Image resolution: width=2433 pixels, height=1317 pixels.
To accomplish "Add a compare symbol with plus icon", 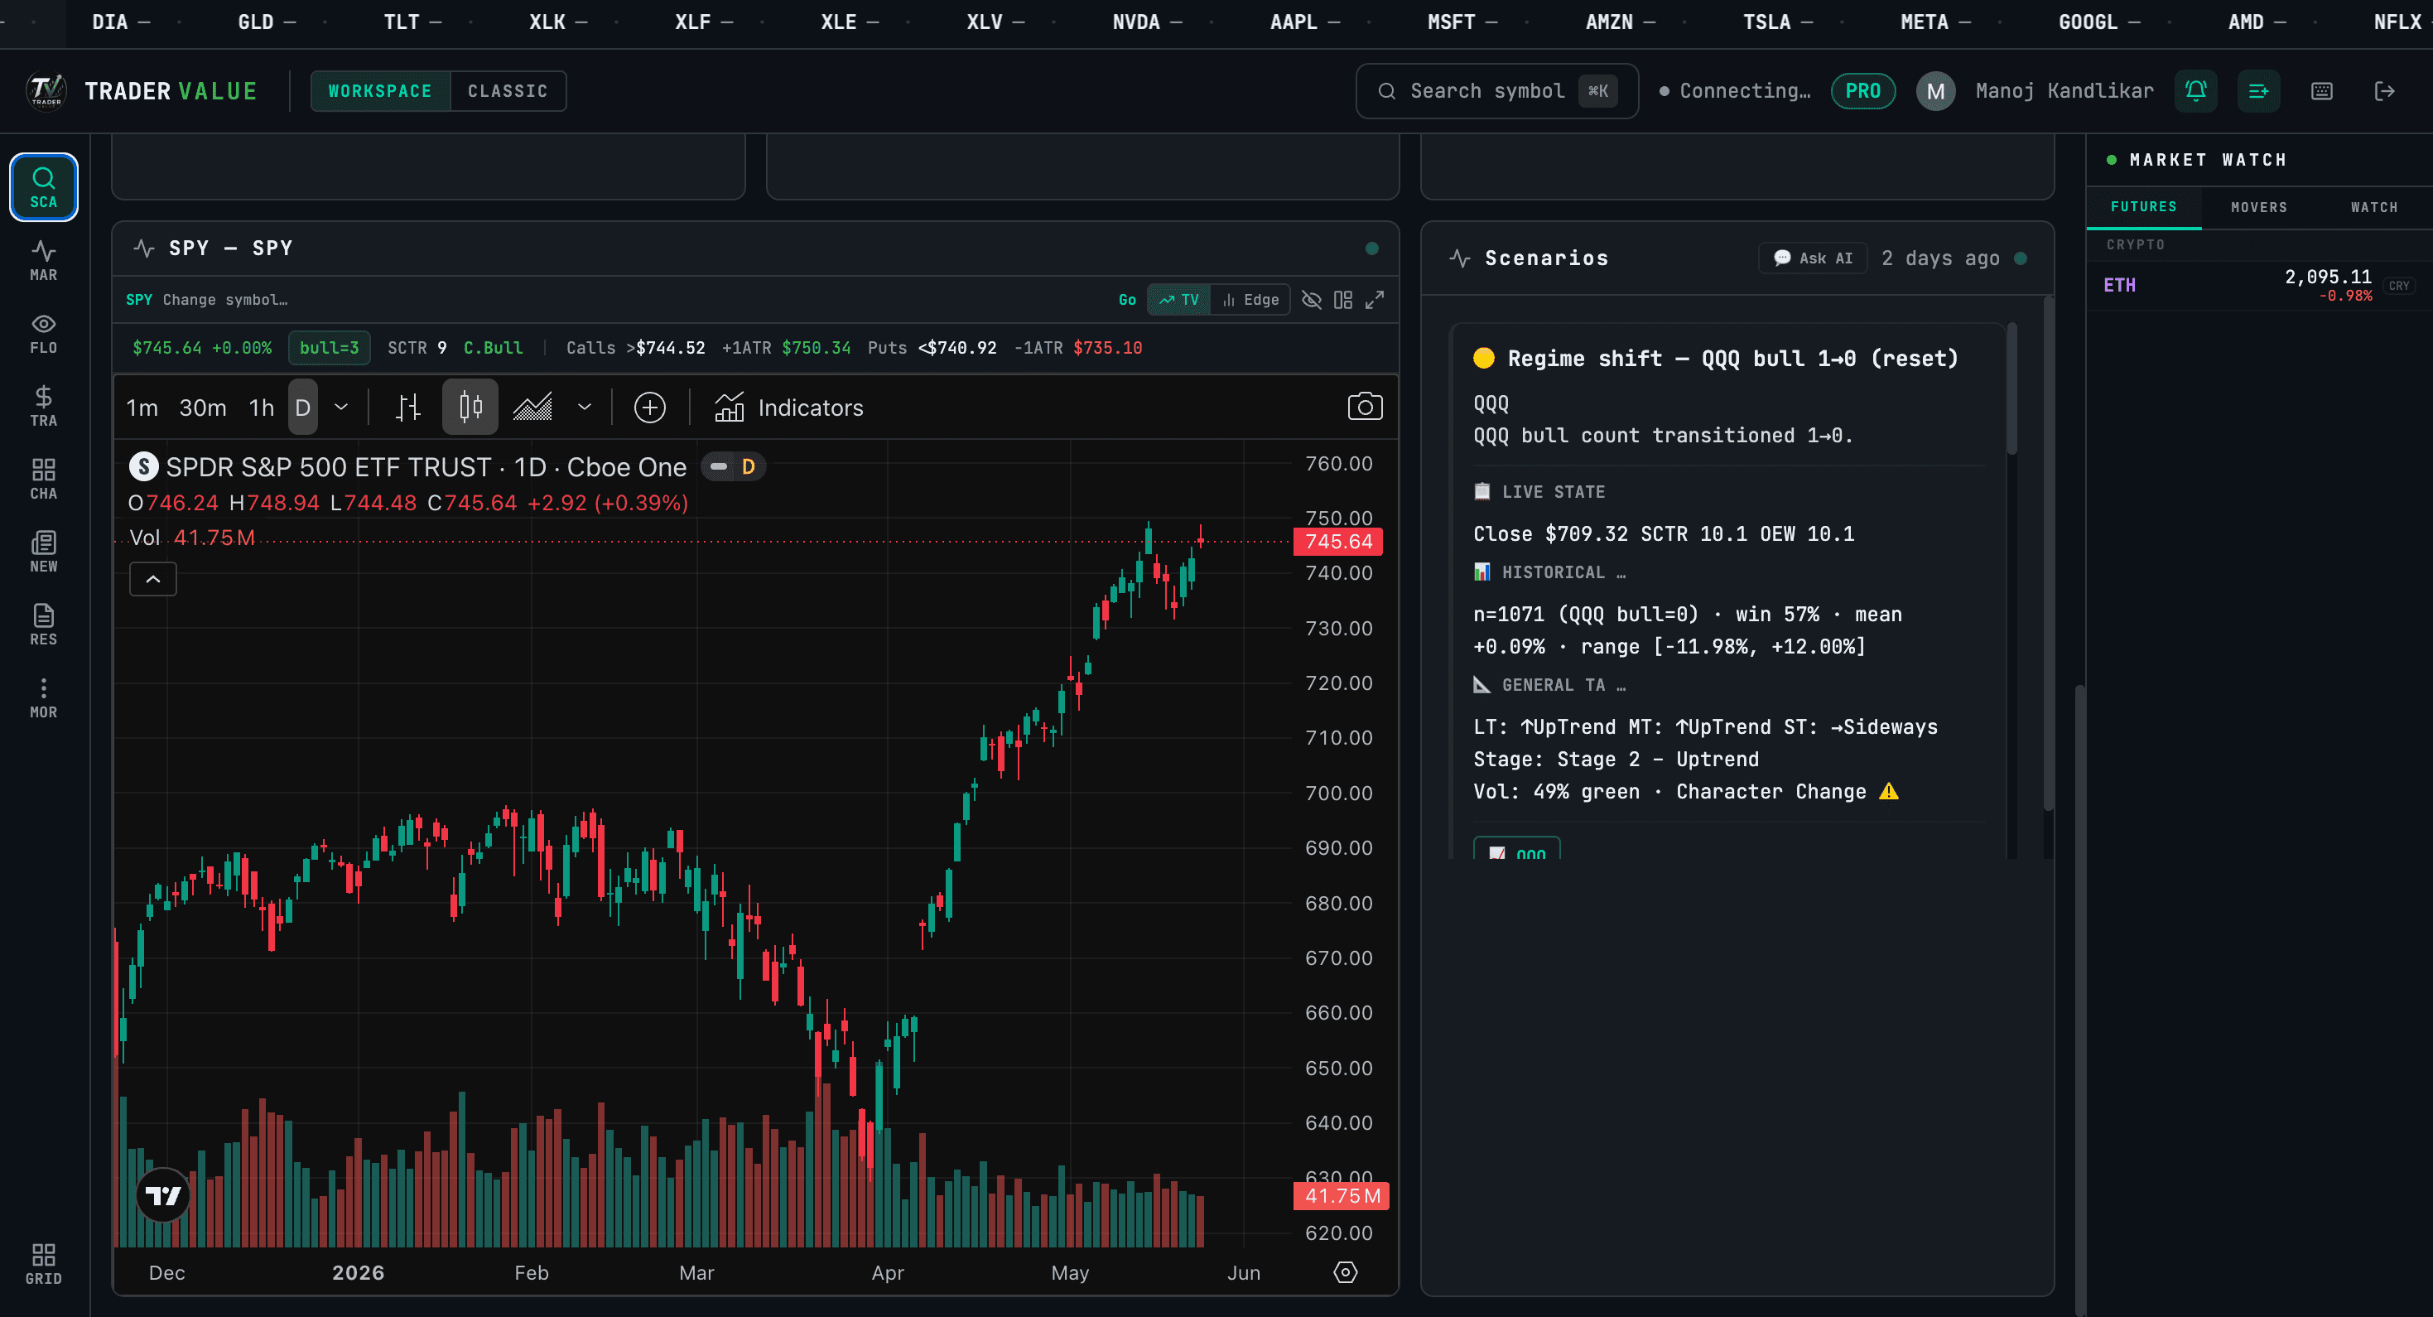I will pos(650,408).
